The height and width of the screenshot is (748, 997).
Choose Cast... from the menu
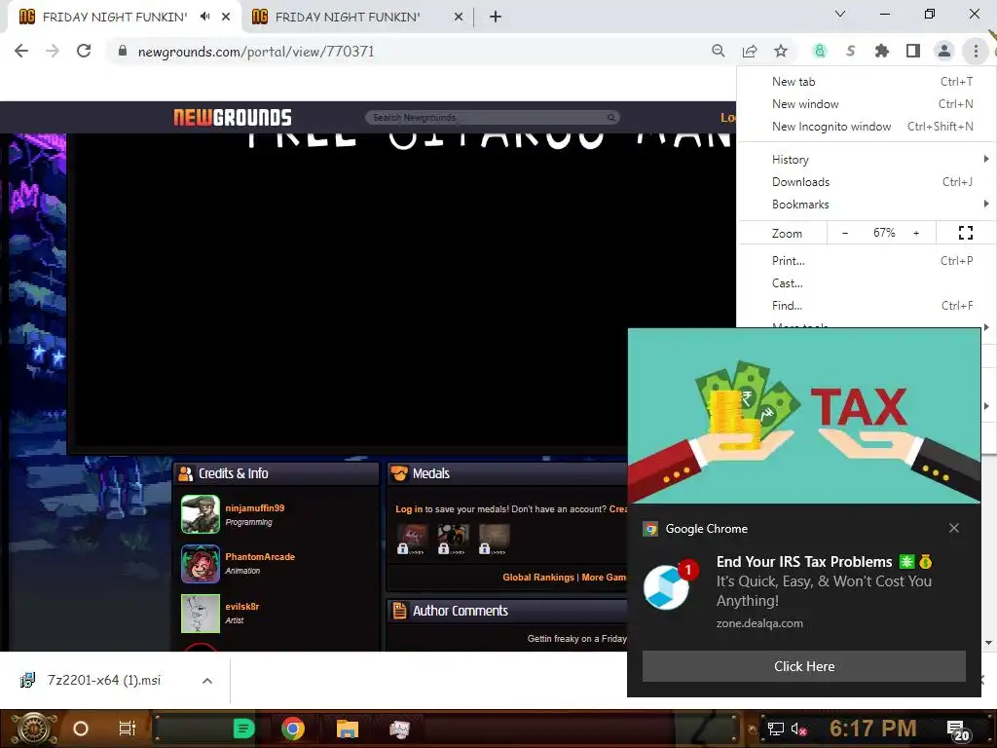click(866, 283)
